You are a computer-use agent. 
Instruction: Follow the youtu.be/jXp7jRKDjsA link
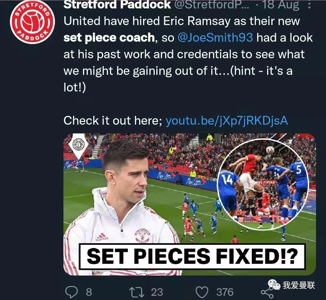click(x=227, y=121)
